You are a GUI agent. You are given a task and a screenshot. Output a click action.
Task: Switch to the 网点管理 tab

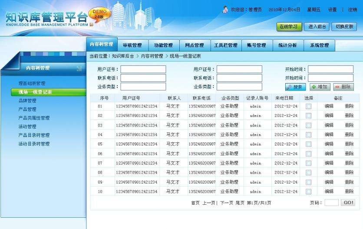coord(195,45)
